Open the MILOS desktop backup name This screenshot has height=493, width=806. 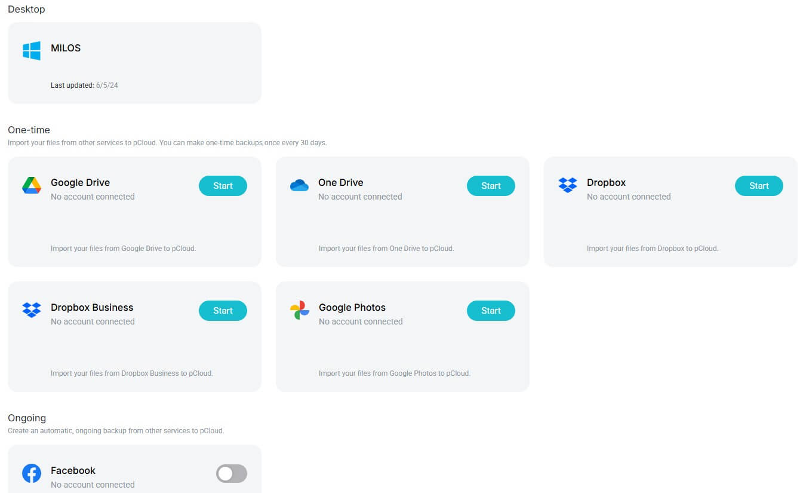coord(66,48)
